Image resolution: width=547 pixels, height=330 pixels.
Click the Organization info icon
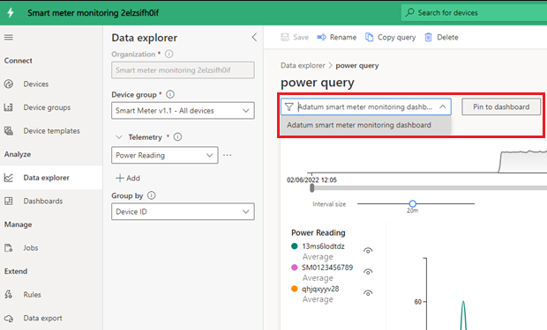pos(169,54)
